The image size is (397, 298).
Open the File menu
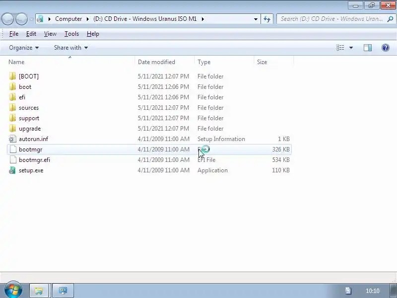coord(14,34)
